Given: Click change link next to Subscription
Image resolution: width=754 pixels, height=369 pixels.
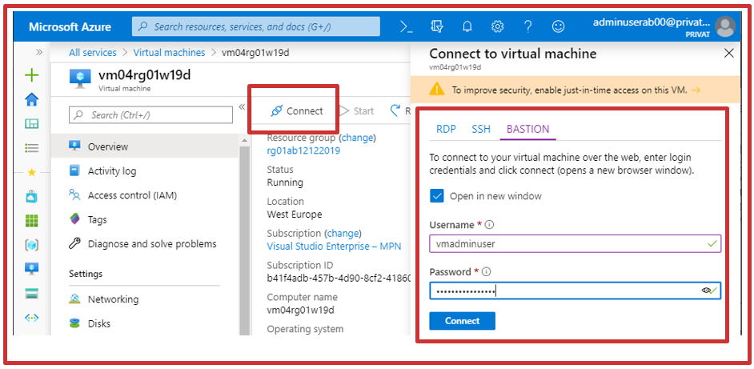Looking at the screenshot, I should click(343, 234).
